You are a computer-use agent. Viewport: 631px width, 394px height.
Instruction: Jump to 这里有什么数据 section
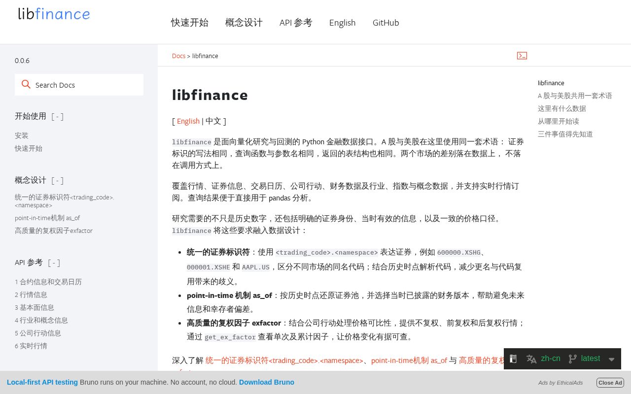tap(562, 108)
